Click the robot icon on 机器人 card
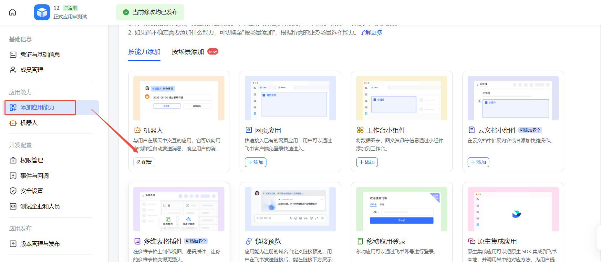Screen dimensions: 601x262 (x=137, y=130)
